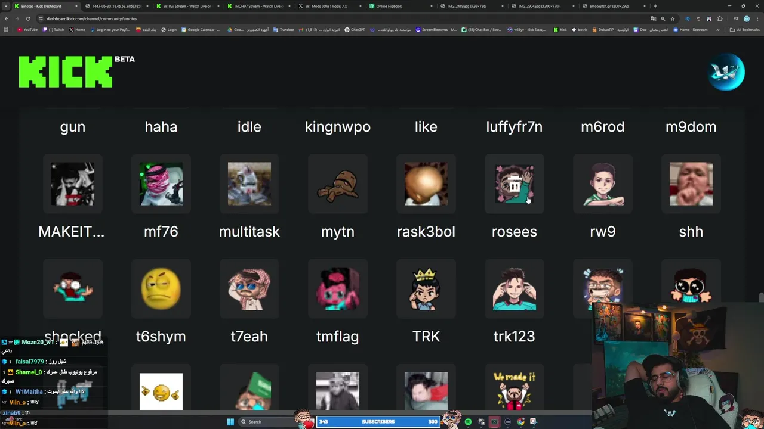Click the "idle" emote label
764x429 pixels.
[x=249, y=127]
